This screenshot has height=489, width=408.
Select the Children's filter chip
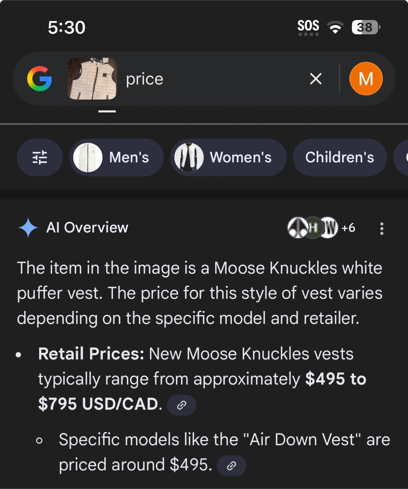coord(339,158)
